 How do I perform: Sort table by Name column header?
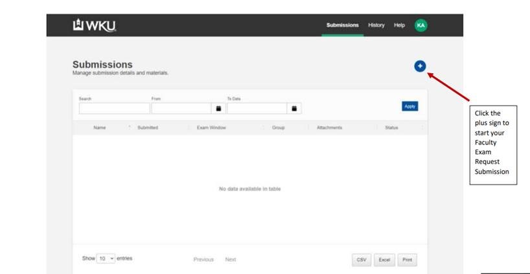coord(100,128)
